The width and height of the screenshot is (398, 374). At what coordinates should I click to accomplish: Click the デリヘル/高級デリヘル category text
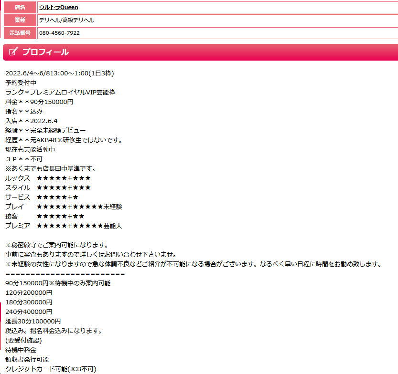pyautogui.click(x=66, y=20)
